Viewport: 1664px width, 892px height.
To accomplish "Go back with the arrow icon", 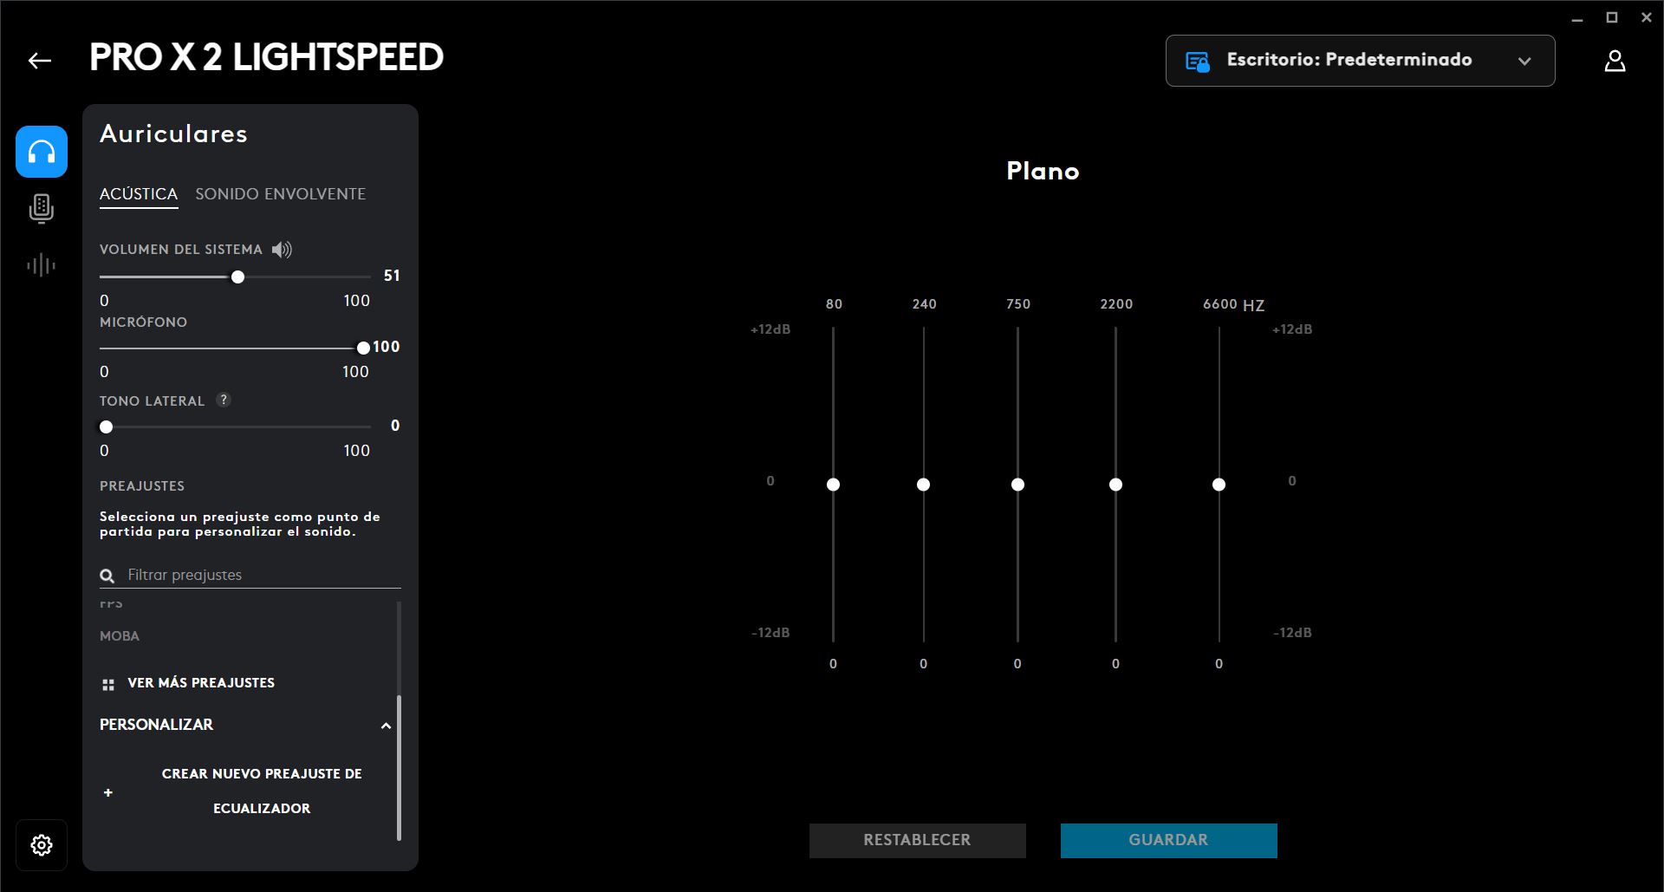I will (x=40, y=61).
